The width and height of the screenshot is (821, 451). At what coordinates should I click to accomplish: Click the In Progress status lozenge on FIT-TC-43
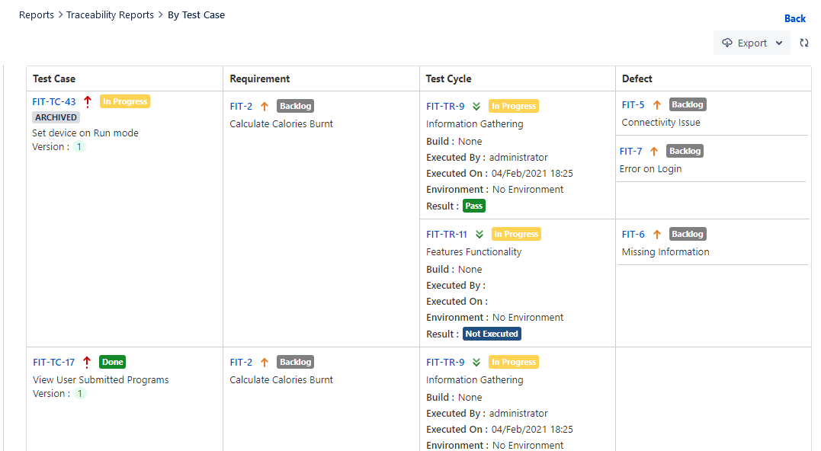[124, 101]
